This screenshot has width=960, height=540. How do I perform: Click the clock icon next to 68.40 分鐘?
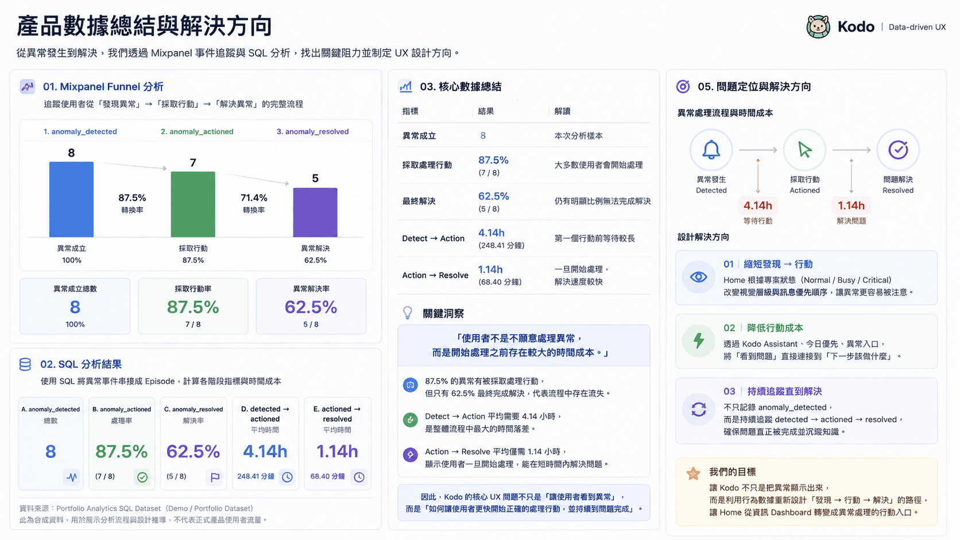pyautogui.click(x=359, y=477)
